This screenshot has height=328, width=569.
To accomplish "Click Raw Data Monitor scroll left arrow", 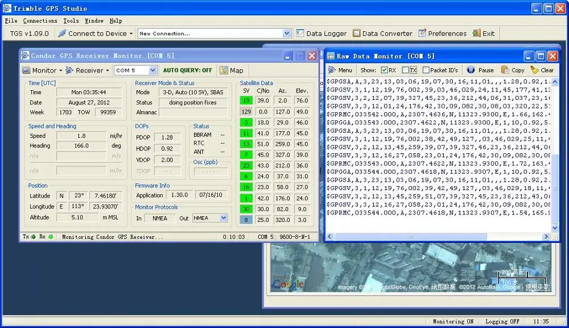I will [329, 237].
